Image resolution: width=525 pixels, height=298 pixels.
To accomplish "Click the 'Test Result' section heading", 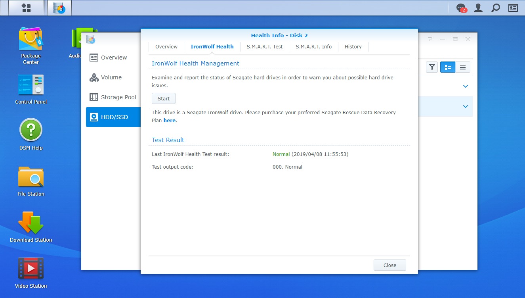I will (168, 140).
